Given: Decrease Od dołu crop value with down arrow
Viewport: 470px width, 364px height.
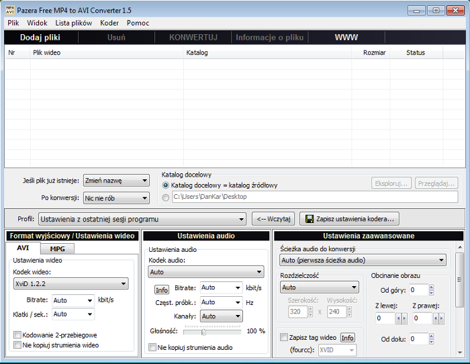Looking at the screenshot, I should [431, 342].
